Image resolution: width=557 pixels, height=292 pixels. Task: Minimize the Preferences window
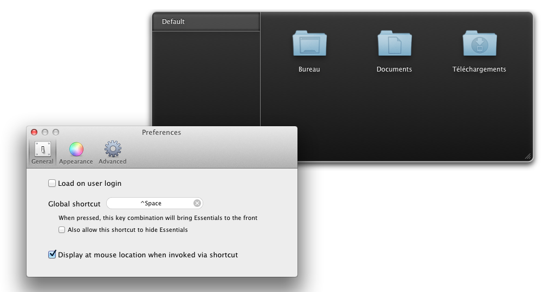pyautogui.click(x=45, y=132)
